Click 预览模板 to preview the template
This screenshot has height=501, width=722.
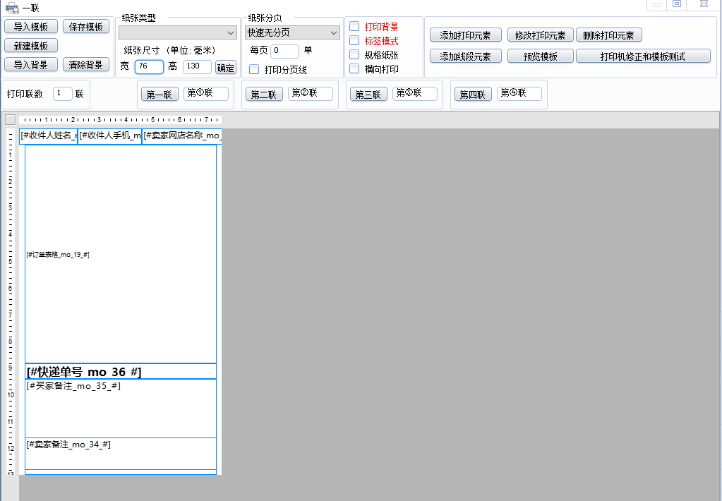coord(540,55)
